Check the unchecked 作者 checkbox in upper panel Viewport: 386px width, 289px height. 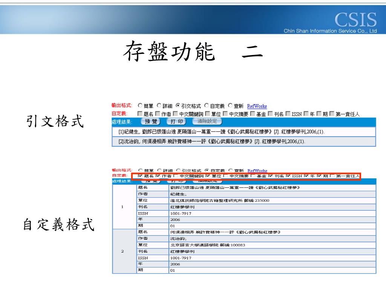point(158,114)
